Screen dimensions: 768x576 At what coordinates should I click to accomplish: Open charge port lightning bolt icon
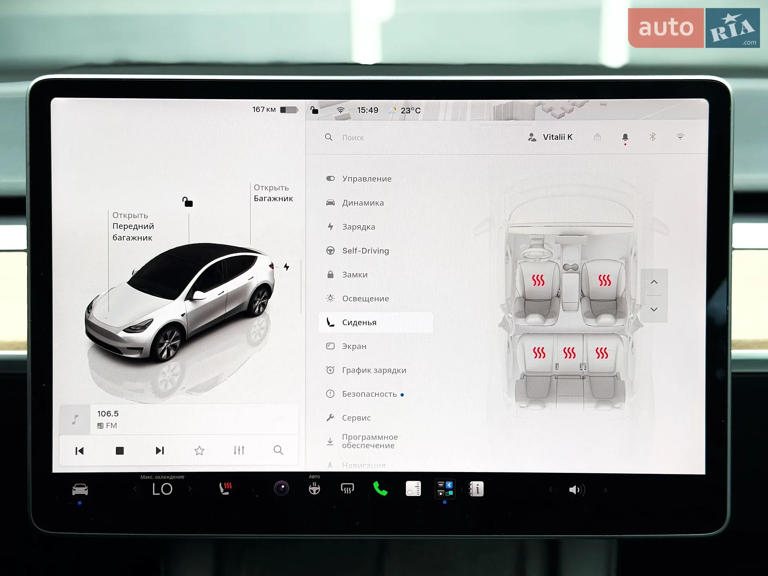coord(286,267)
